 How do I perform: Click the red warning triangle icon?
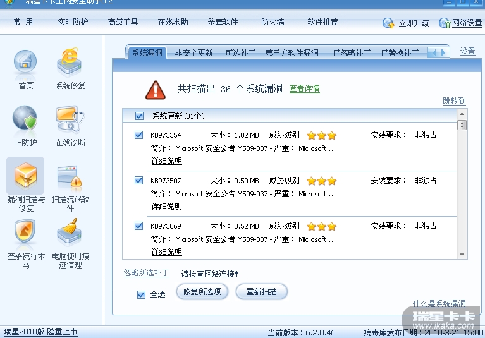pos(156,90)
